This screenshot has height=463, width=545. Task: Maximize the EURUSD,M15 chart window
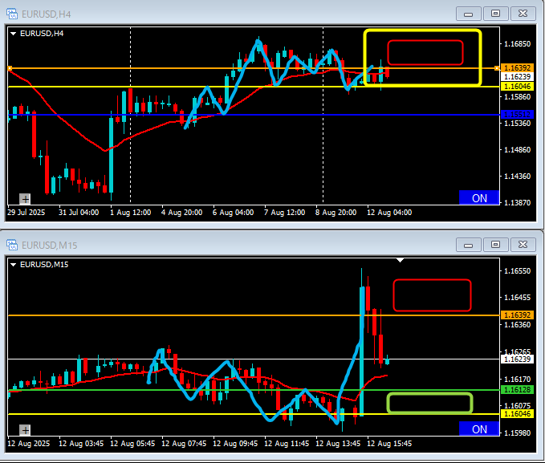[495, 245]
